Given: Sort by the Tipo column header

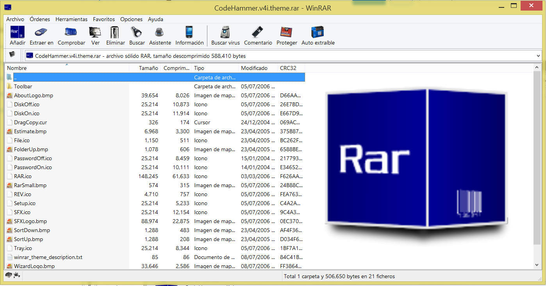Looking at the screenshot, I should (215, 68).
